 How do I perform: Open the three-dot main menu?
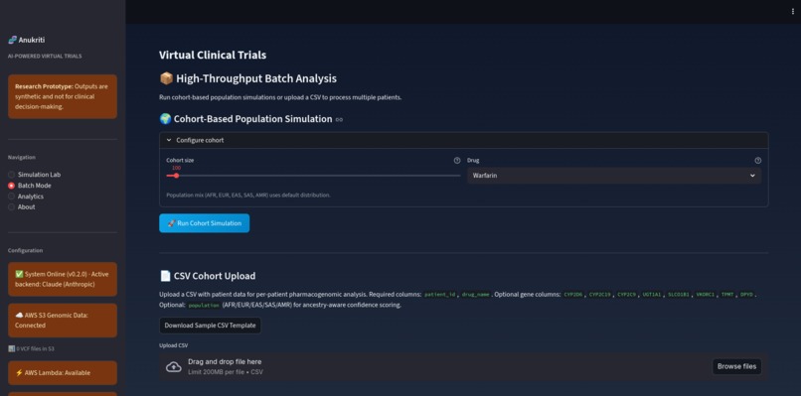pos(793,12)
